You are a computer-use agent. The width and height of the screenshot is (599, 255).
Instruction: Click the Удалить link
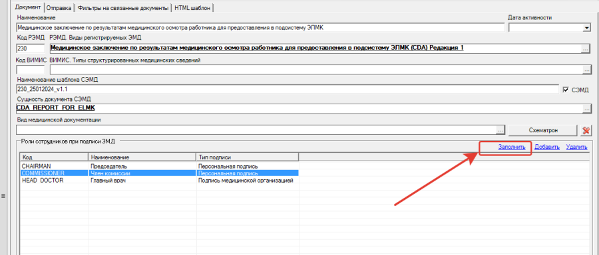pyautogui.click(x=577, y=147)
